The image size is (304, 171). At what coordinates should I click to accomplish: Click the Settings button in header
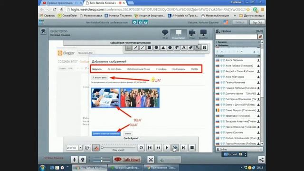pos(240,22)
